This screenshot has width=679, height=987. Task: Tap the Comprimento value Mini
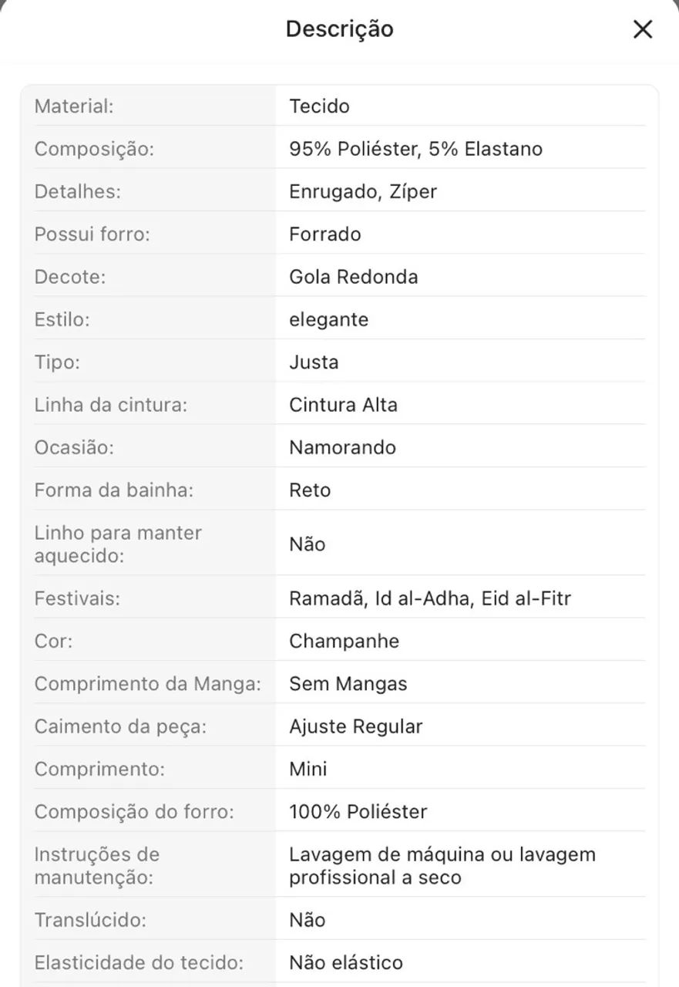(308, 769)
